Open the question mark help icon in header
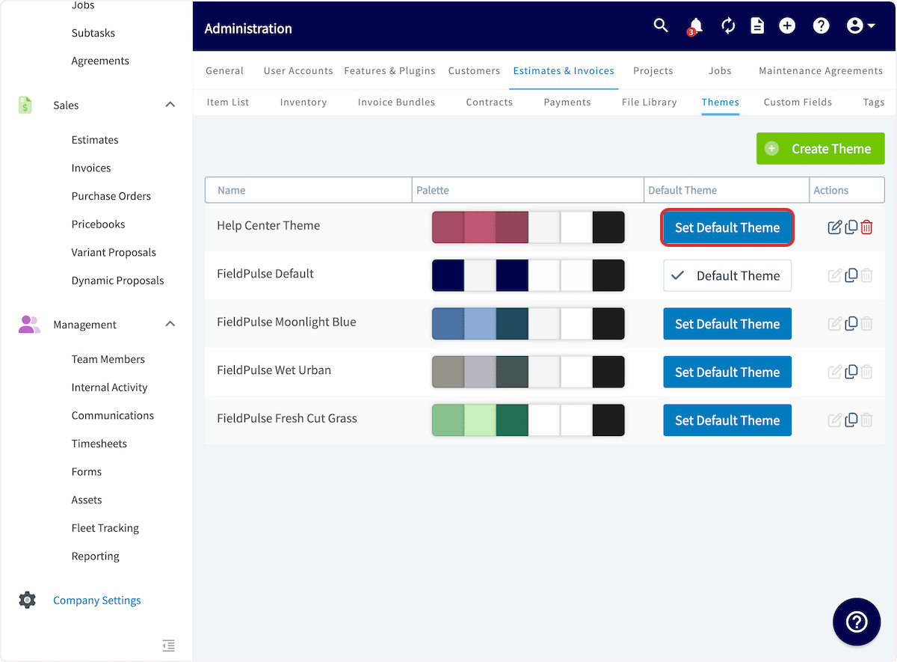Screen dimensions: 897x662 [x=822, y=26]
